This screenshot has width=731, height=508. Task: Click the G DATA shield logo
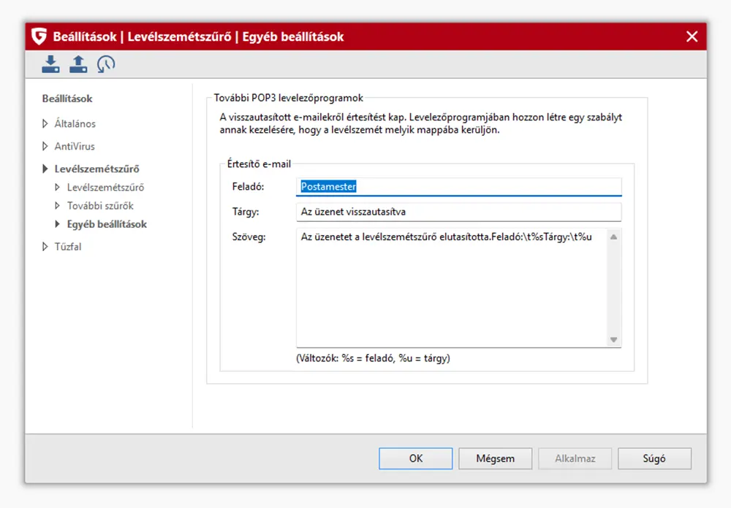tap(39, 36)
